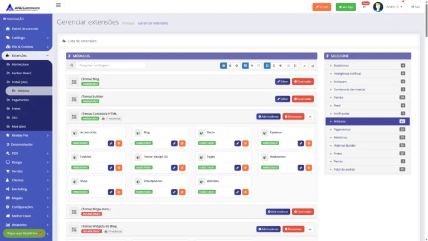428x241 pixels.
Task: Click the search magnifier icon in the listing
Action: 72,65
